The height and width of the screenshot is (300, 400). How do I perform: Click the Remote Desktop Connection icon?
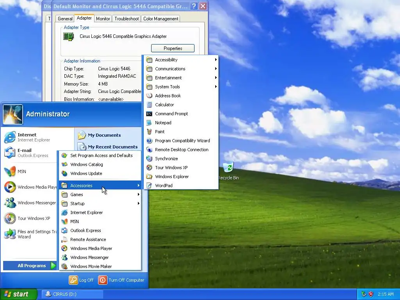[x=149, y=150]
